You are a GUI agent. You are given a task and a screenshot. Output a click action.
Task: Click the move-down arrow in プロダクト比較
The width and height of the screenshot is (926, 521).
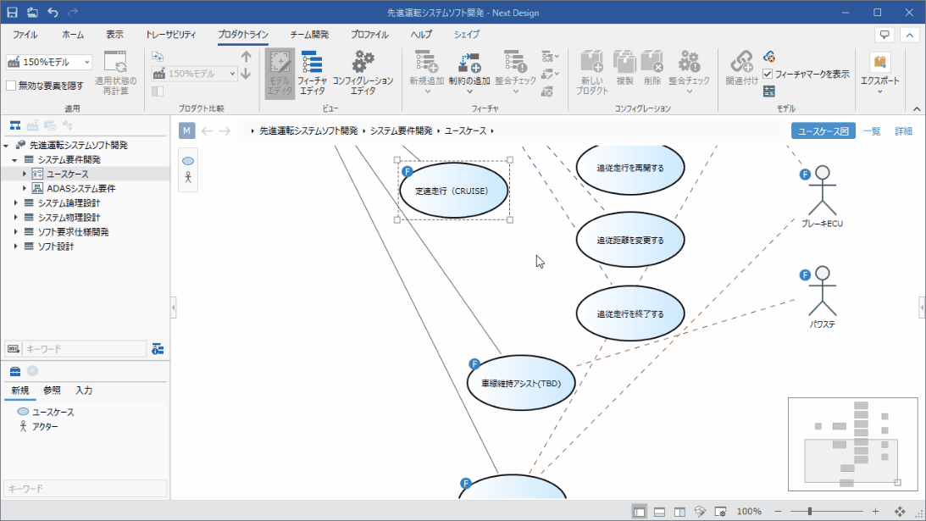pyautogui.click(x=247, y=74)
